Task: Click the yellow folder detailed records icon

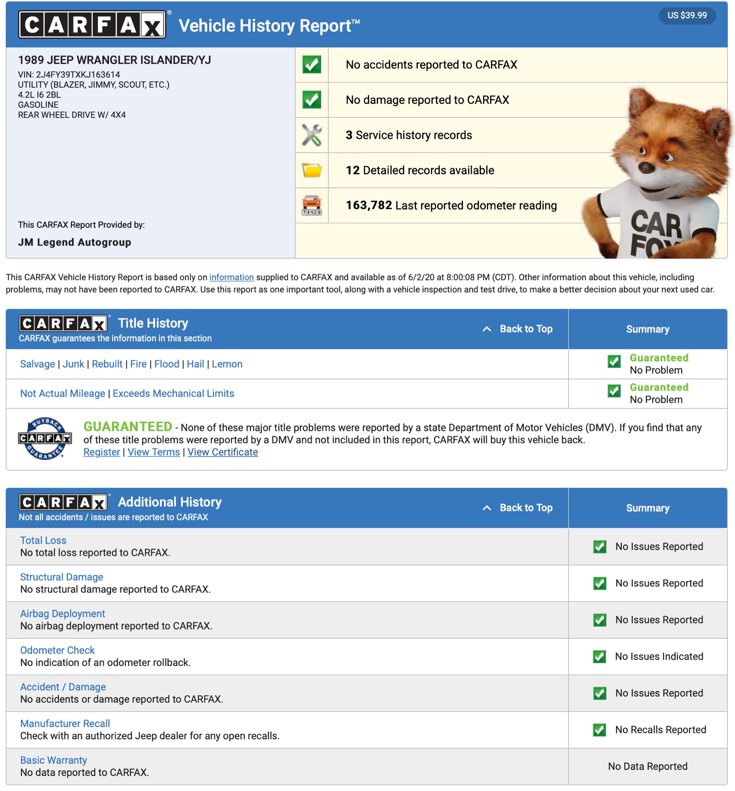Action: [x=312, y=170]
